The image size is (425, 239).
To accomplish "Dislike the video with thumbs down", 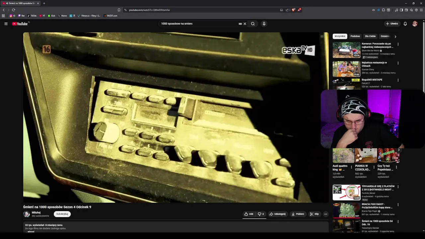I will coord(261,214).
